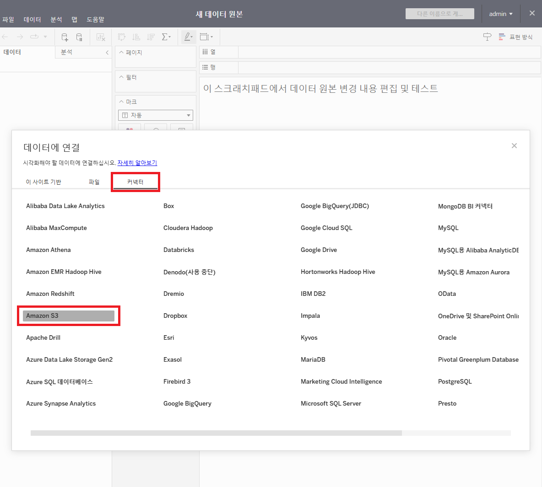Pick the Oracle connector
The image size is (542, 487).
[447, 337]
